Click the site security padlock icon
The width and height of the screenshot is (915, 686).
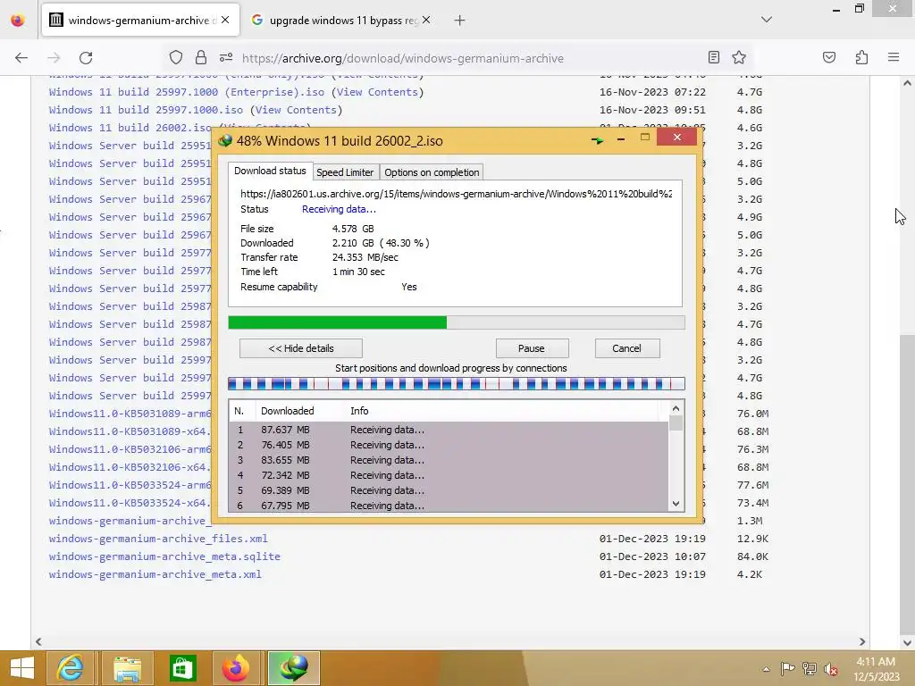(201, 57)
